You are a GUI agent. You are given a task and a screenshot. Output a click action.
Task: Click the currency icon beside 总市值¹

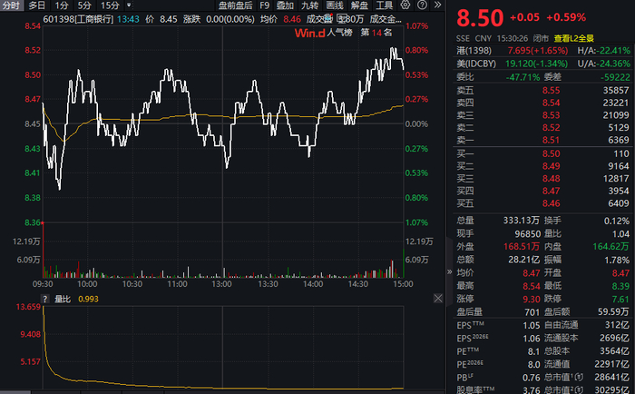coord(579,378)
